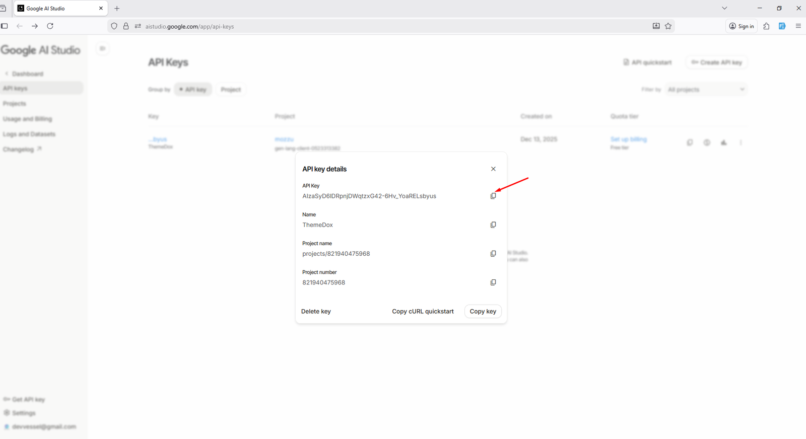Open Logs and Datasets in the sidebar

(x=29, y=134)
